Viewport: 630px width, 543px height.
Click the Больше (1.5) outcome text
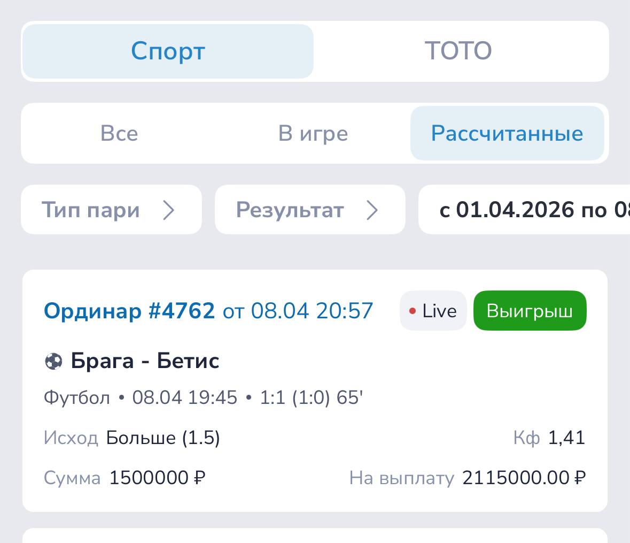(x=163, y=438)
